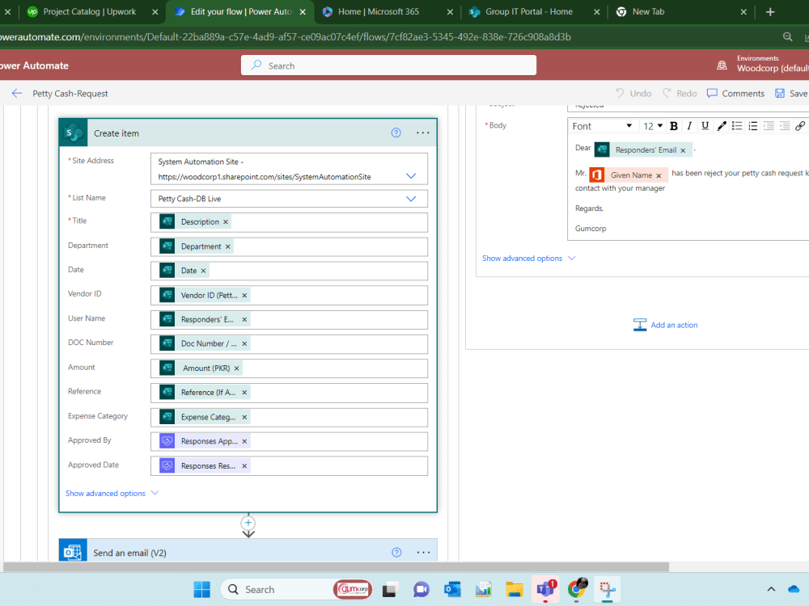Insert a link in Body editor

[800, 126]
